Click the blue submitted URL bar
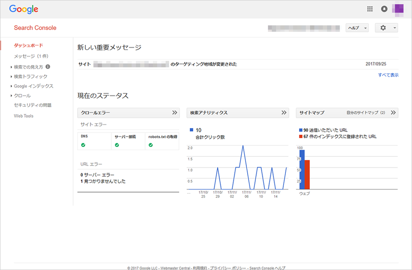 tap(302, 169)
